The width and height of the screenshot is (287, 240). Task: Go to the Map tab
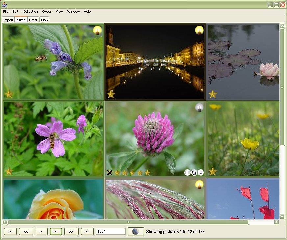click(x=44, y=20)
